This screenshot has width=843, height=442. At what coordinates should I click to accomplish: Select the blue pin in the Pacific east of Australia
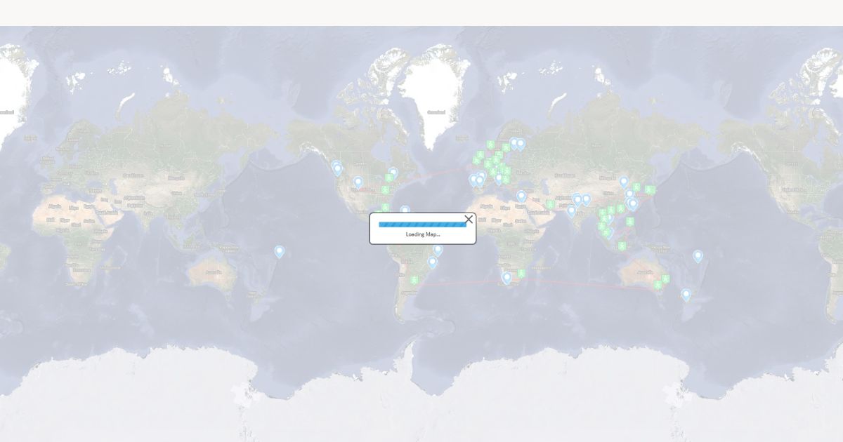pyautogui.click(x=698, y=256)
